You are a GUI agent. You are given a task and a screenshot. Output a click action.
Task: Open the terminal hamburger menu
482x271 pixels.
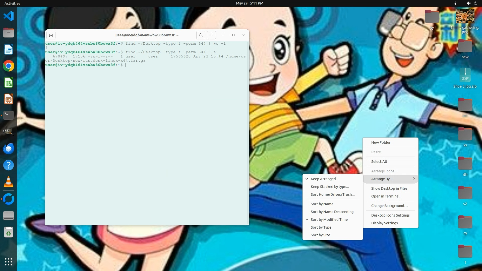211,35
